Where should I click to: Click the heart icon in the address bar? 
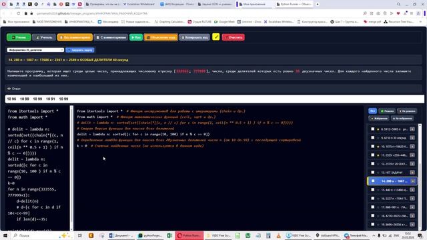click(398, 13)
